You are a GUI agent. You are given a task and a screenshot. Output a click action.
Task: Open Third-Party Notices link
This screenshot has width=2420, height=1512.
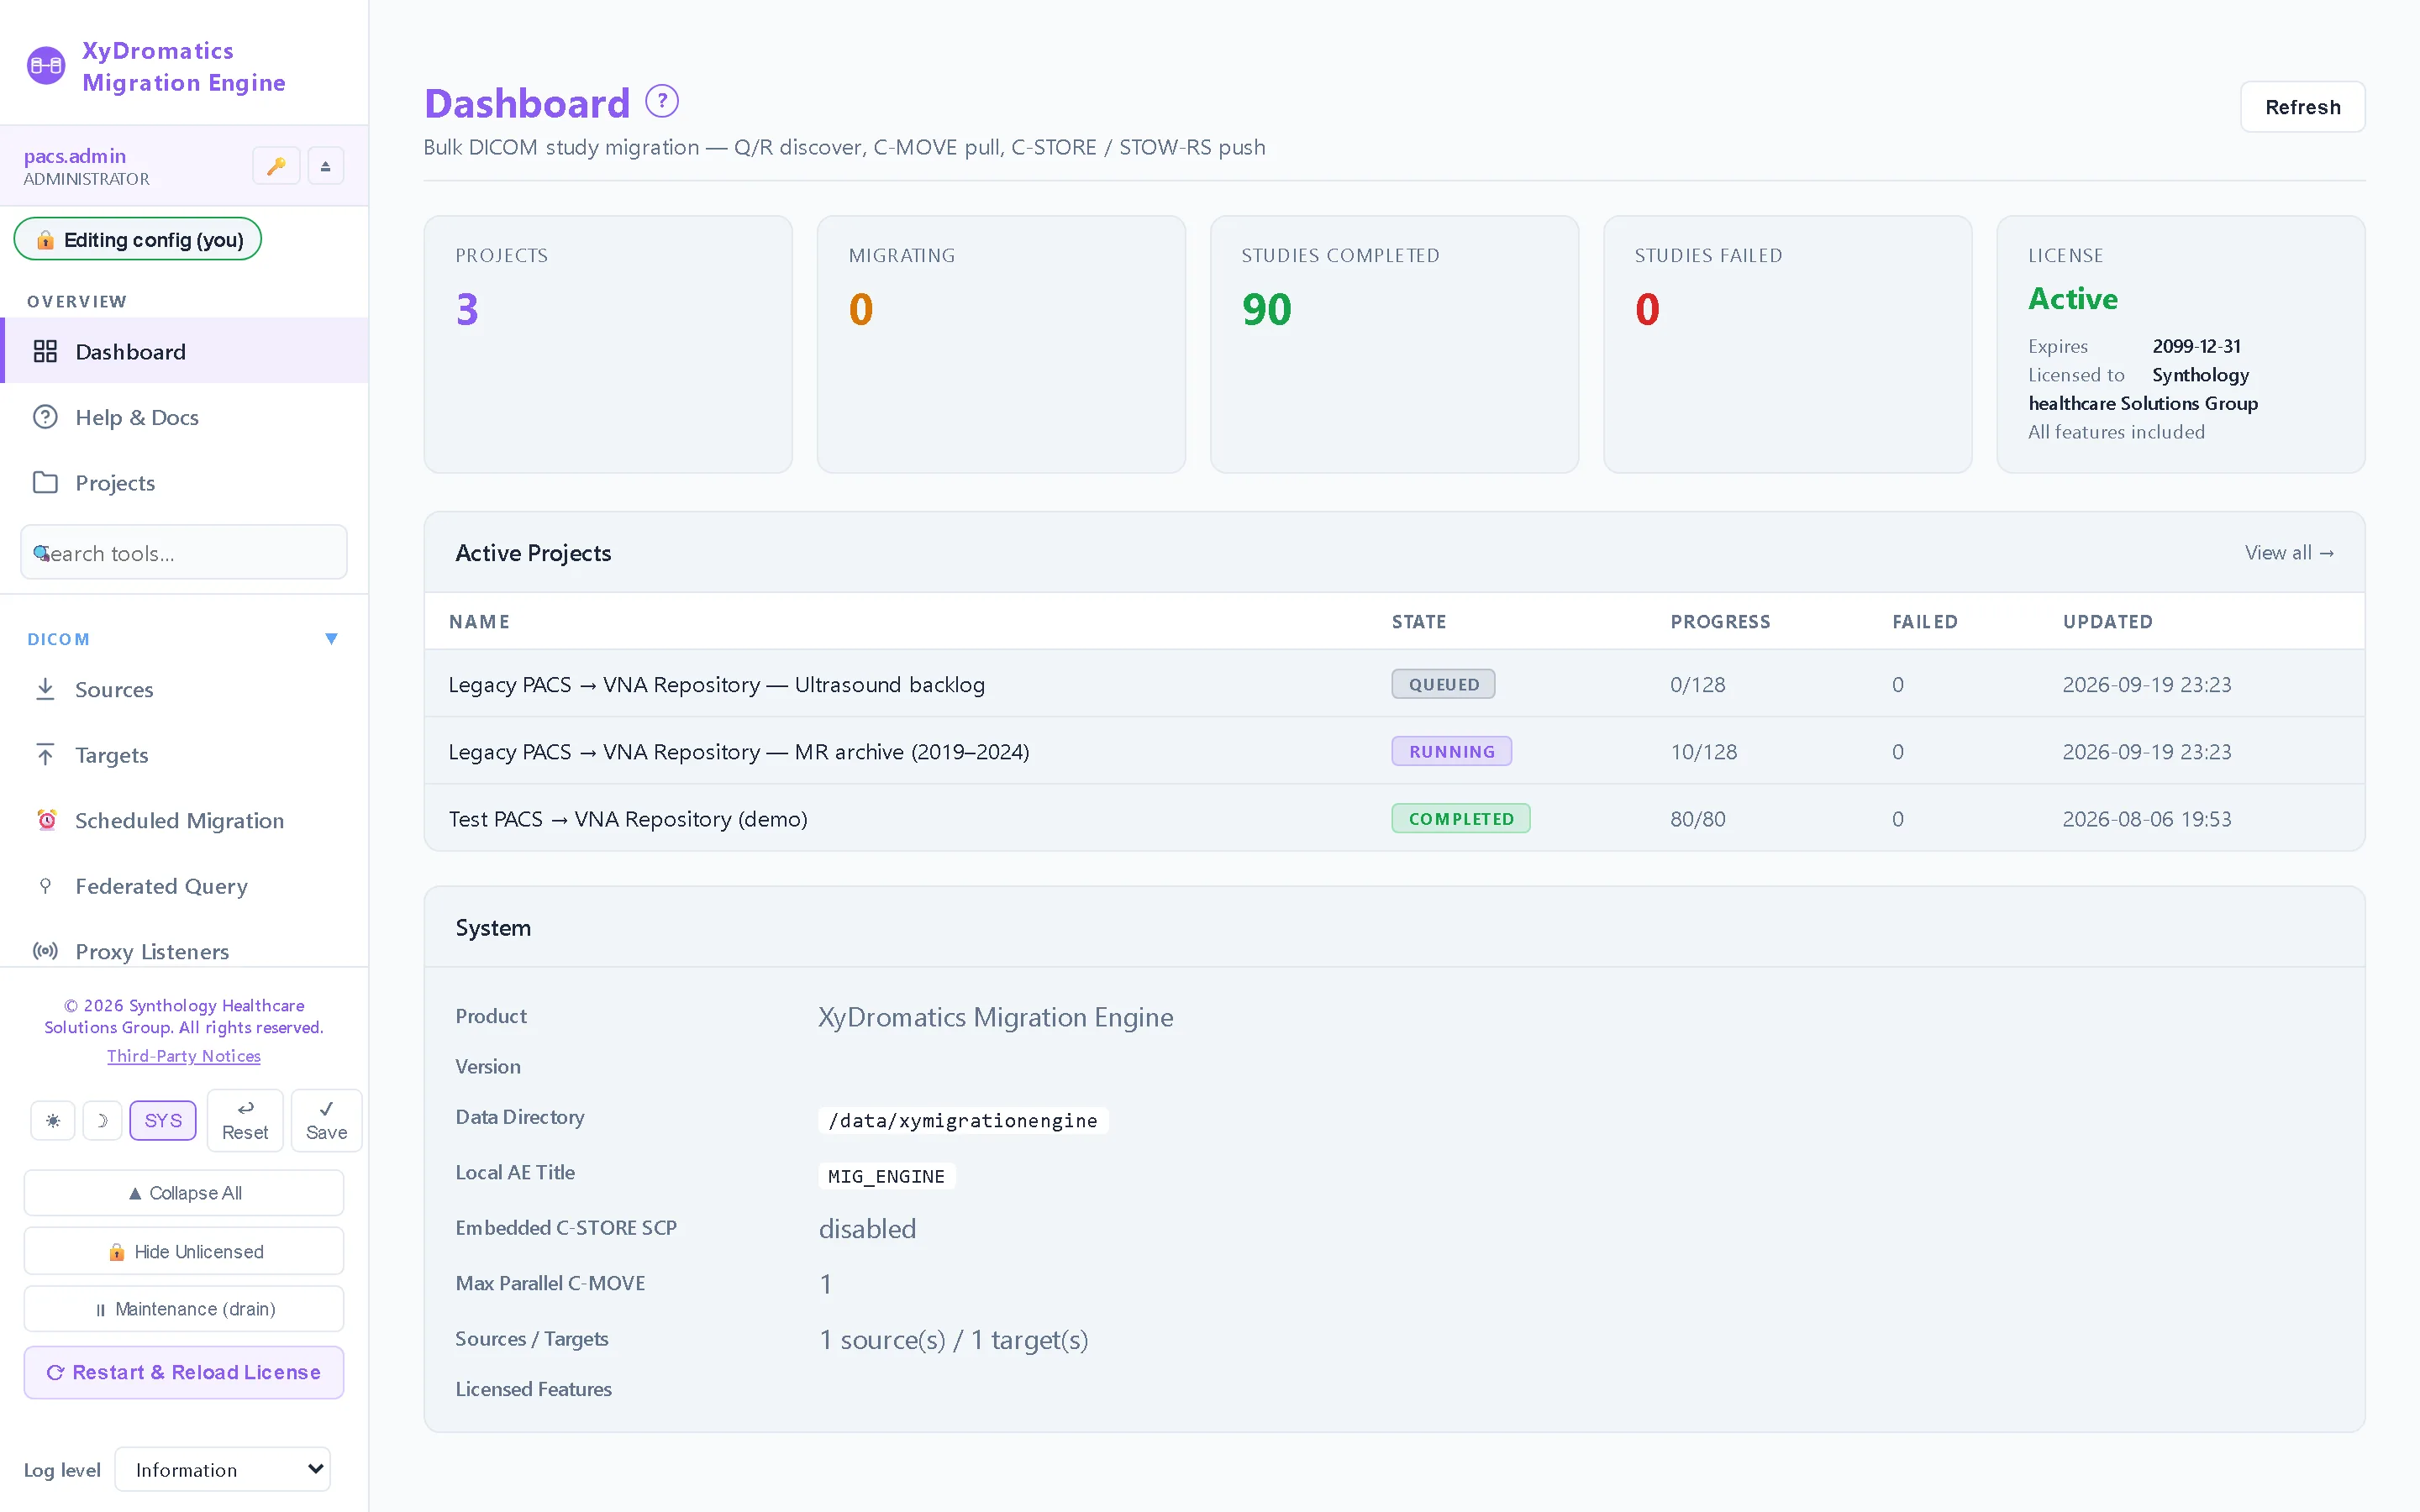184,1056
